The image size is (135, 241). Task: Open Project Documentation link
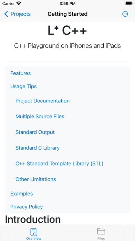(42, 101)
